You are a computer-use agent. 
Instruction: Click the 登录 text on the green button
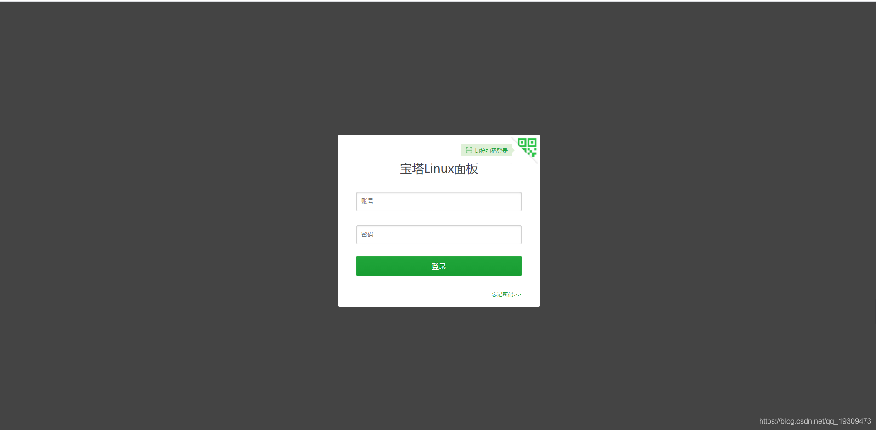click(x=439, y=266)
